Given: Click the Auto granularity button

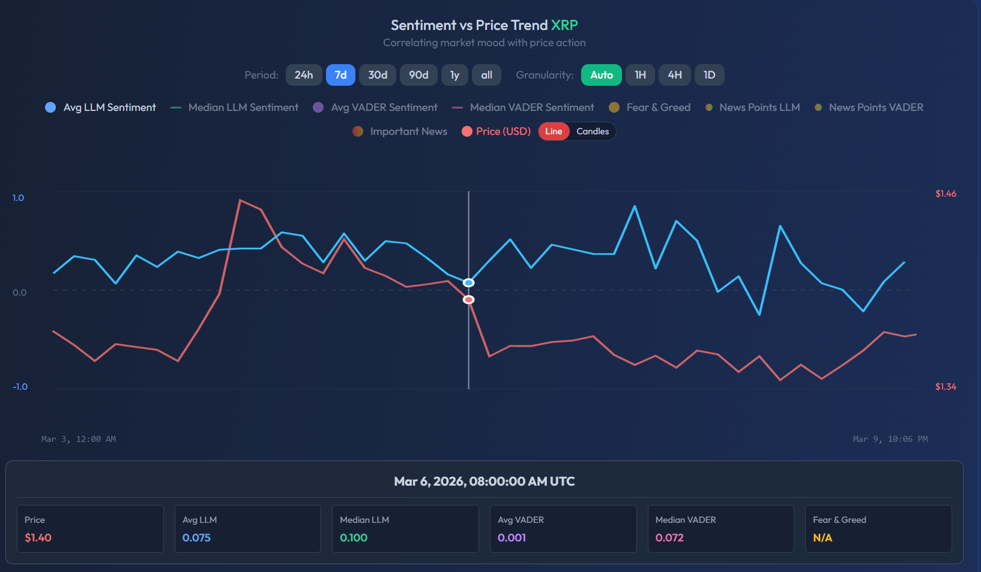Looking at the screenshot, I should (601, 75).
